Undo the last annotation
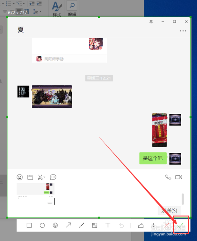Image resolution: width=197 pixels, height=241 pixels. pos(121,226)
